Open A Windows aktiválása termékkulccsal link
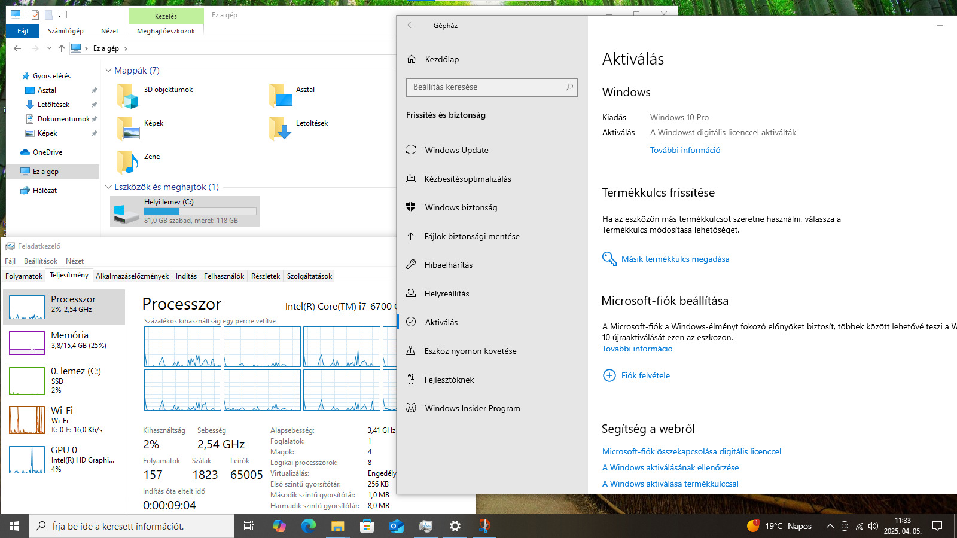The height and width of the screenshot is (538, 957). coord(670,484)
